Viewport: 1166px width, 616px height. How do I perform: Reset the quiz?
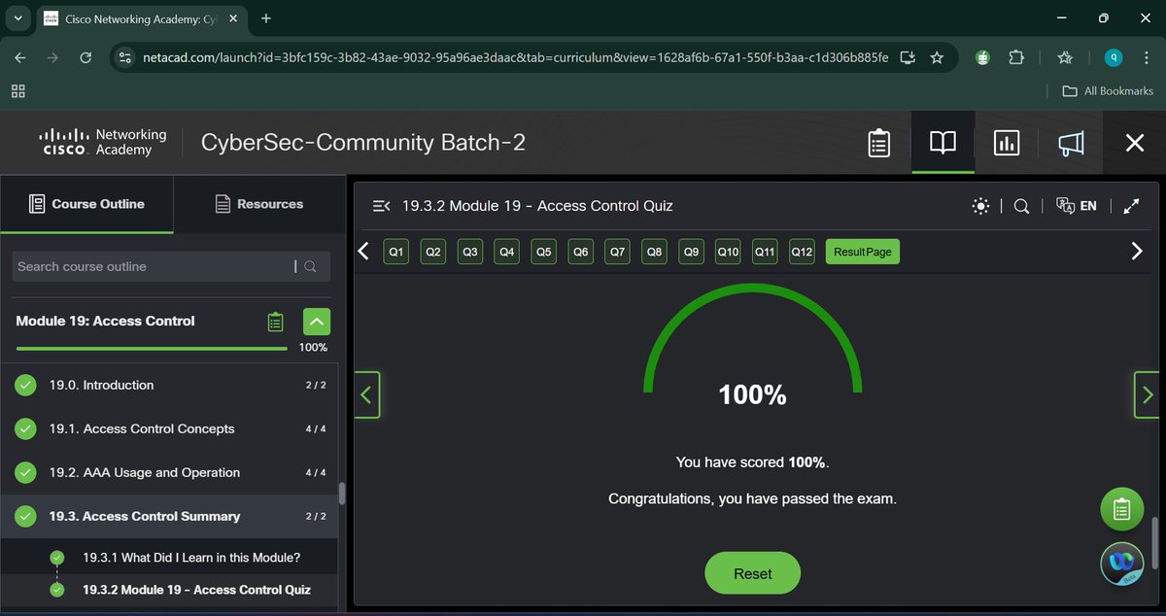coord(753,573)
